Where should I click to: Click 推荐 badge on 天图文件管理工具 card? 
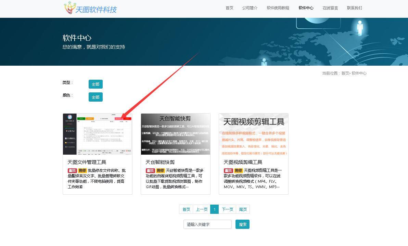(82, 171)
